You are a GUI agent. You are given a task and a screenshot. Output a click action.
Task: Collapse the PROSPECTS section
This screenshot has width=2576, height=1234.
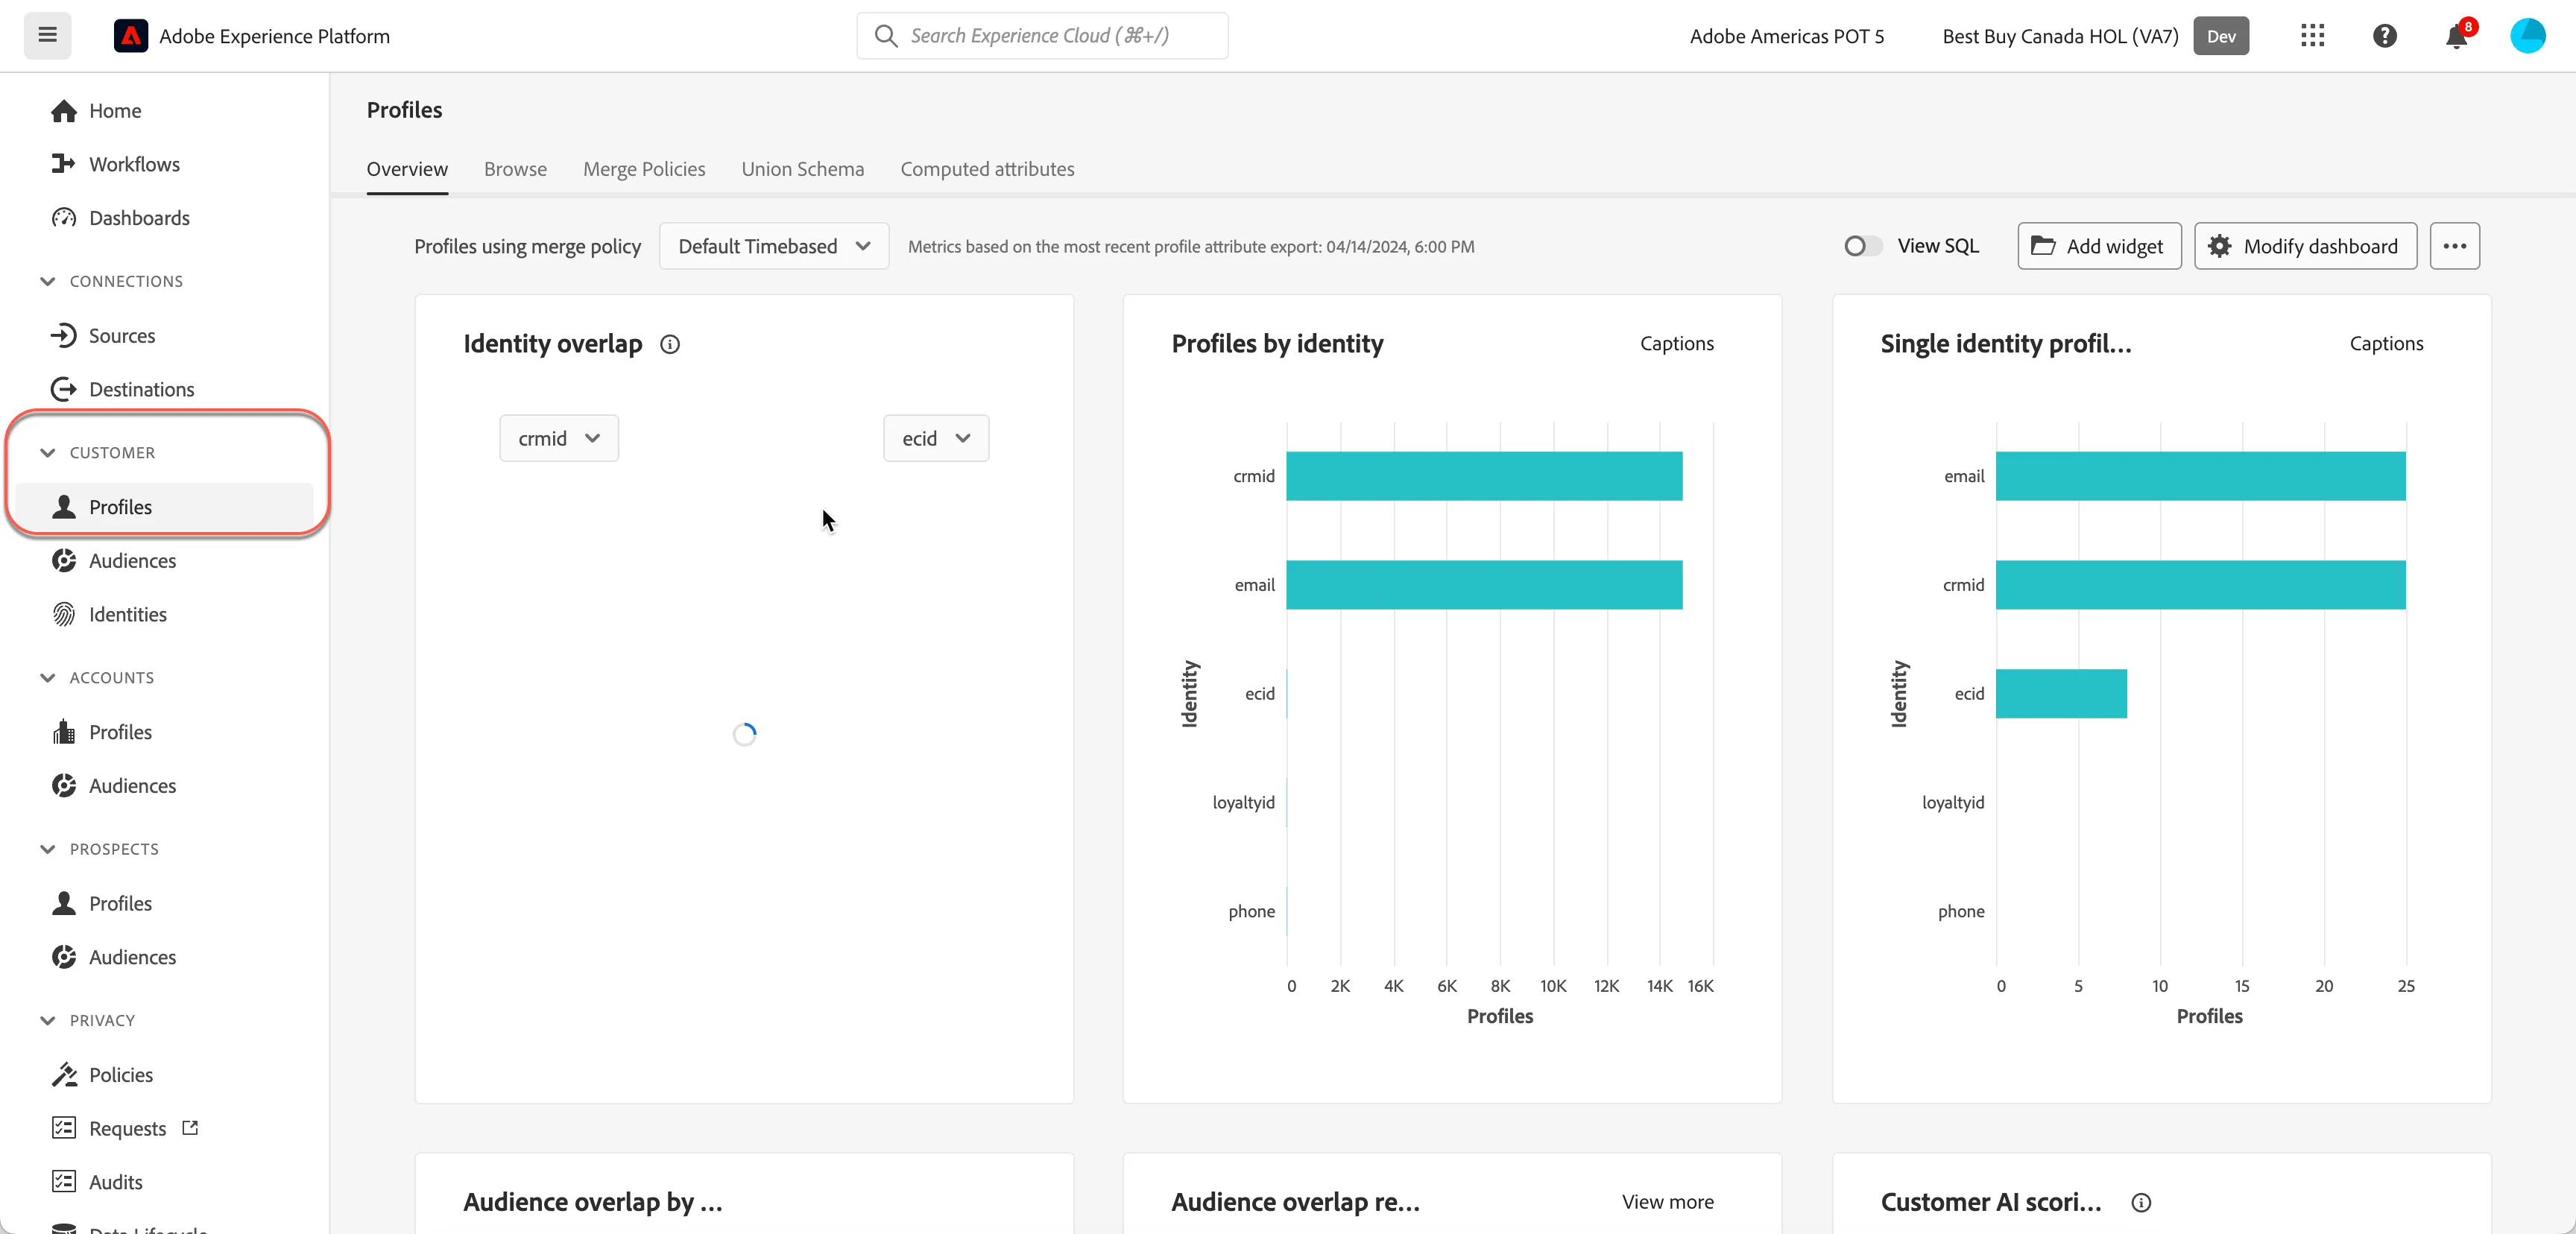point(47,849)
